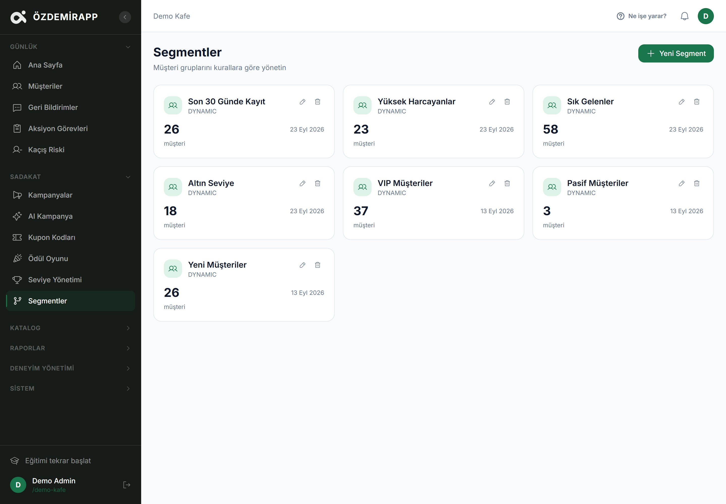Open Geri Bildirimler in sidebar

70,107
